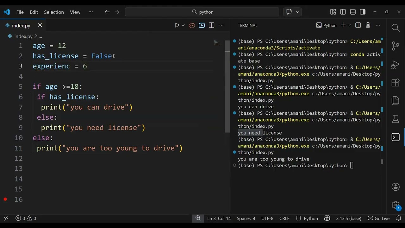Image resolution: width=405 pixels, height=228 pixels.
Task: Open terminal panel More Actions ellipsis
Action: pos(378,25)
